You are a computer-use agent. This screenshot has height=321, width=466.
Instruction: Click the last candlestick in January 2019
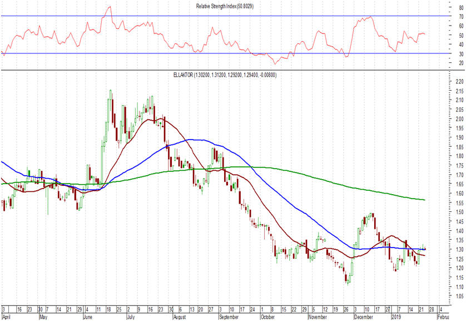pos(425,248)
